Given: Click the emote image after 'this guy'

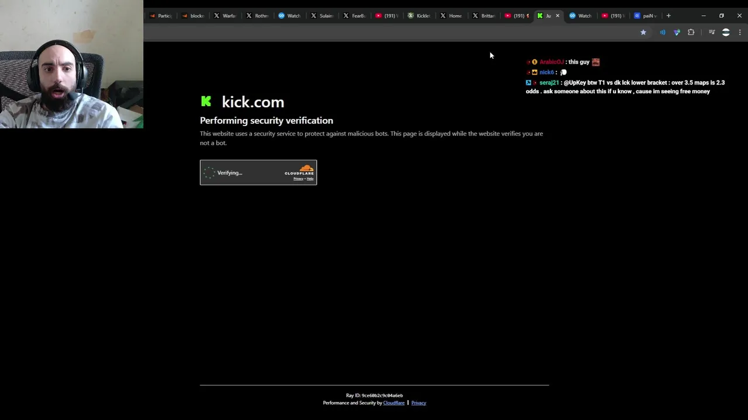Looking at the screenshot, I should pos(595,62).
